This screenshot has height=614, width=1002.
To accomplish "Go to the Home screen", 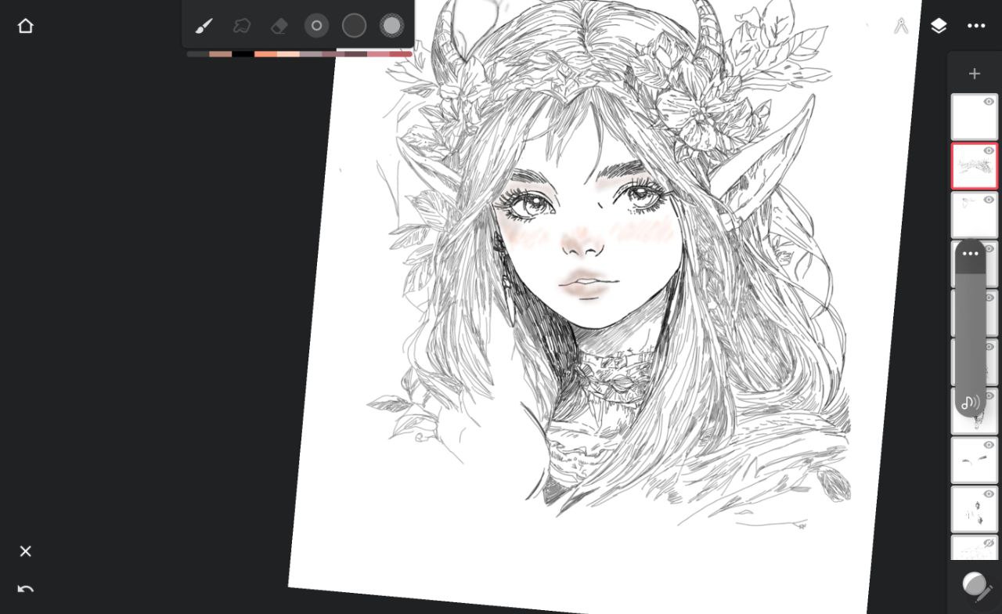I will 25,26.
